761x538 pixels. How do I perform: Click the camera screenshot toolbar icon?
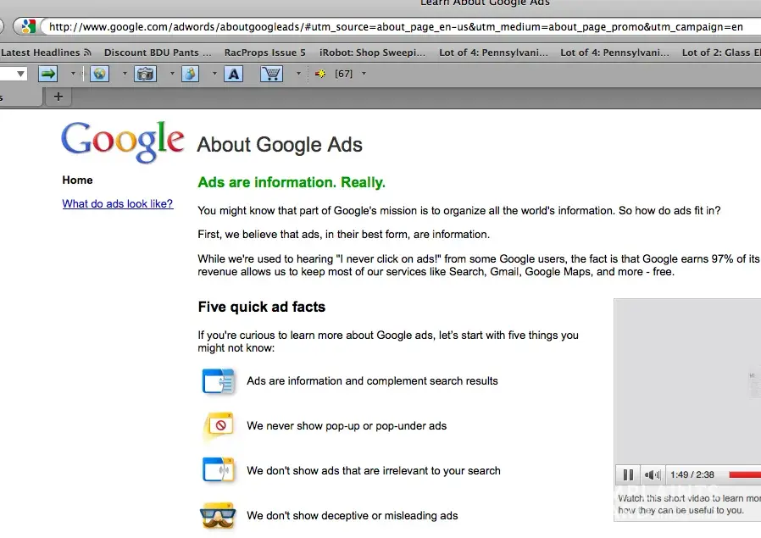[145, 74]
